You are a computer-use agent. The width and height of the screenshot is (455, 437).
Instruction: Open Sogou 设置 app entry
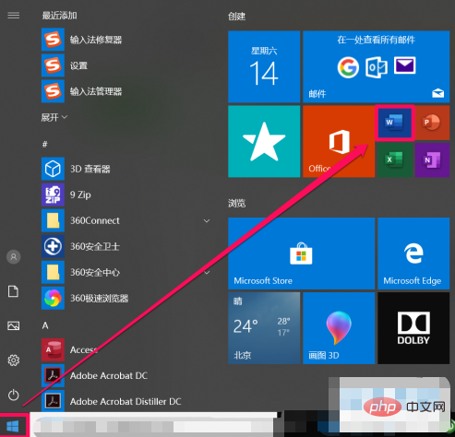(x=126, y=65)
